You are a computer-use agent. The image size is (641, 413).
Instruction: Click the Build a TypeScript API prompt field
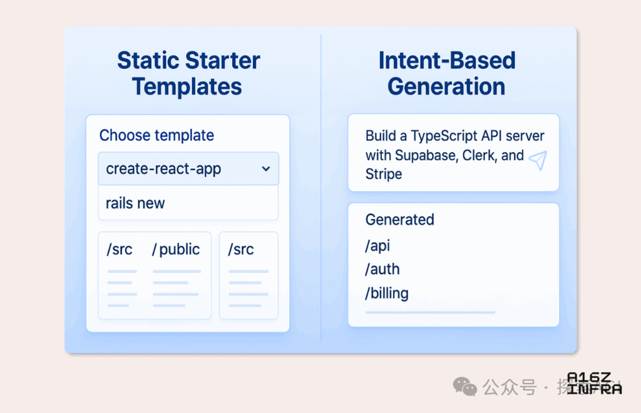pos(453,153)
